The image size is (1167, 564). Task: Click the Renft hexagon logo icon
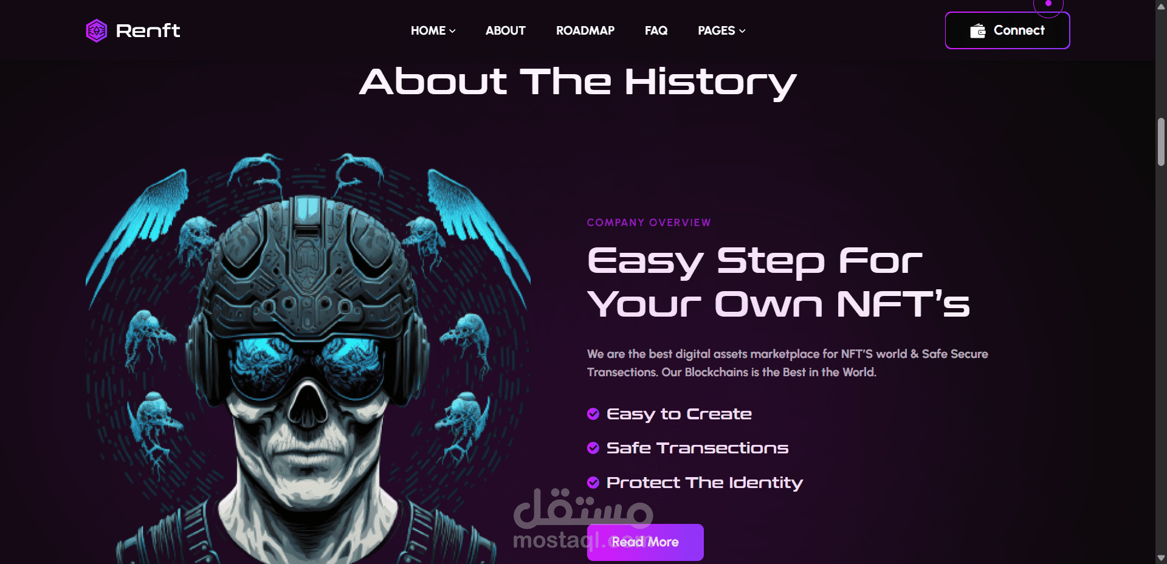[x=97, y=30]
